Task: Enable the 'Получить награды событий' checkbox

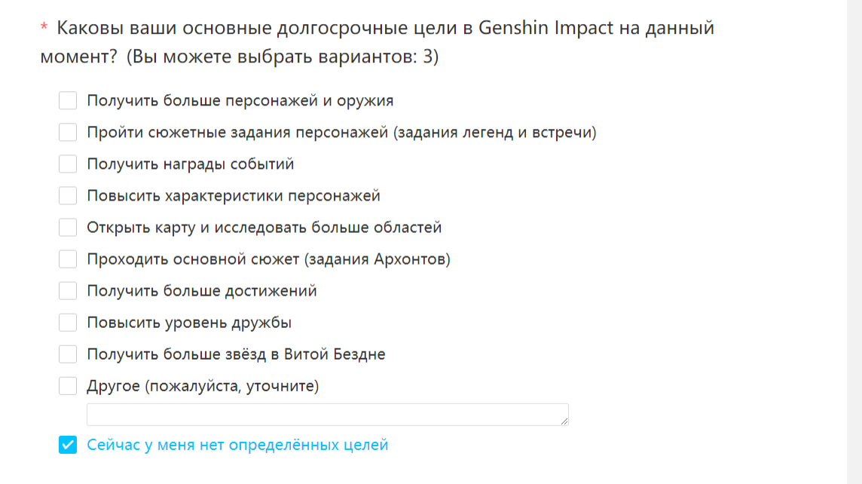Action: pyautogui.click(x=68, y=164)
